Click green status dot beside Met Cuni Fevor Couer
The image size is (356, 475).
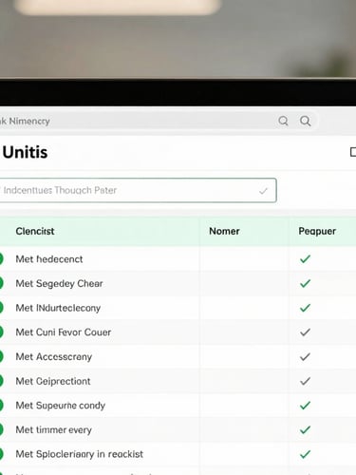(1, 332)
